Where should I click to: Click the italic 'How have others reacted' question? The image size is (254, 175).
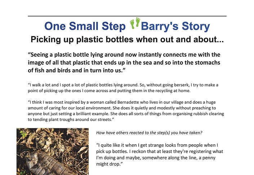149,133
